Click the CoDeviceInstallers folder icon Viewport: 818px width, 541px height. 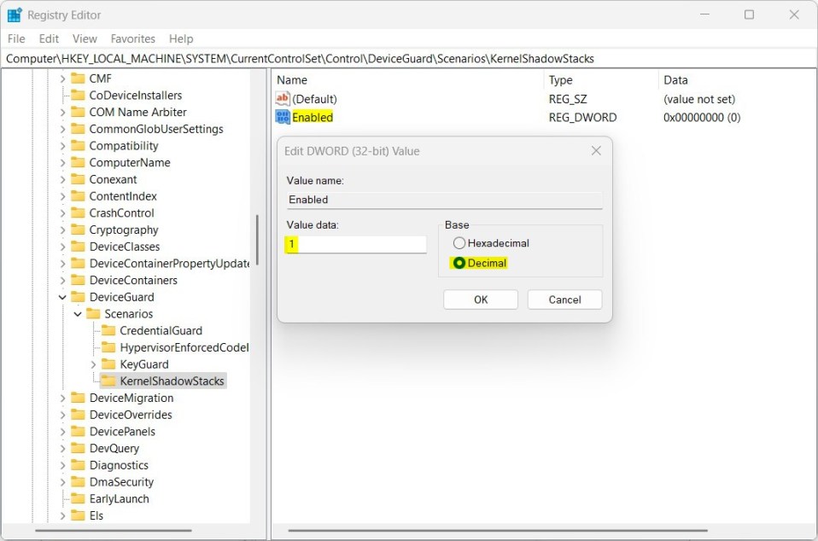click(x=78, y=95)
